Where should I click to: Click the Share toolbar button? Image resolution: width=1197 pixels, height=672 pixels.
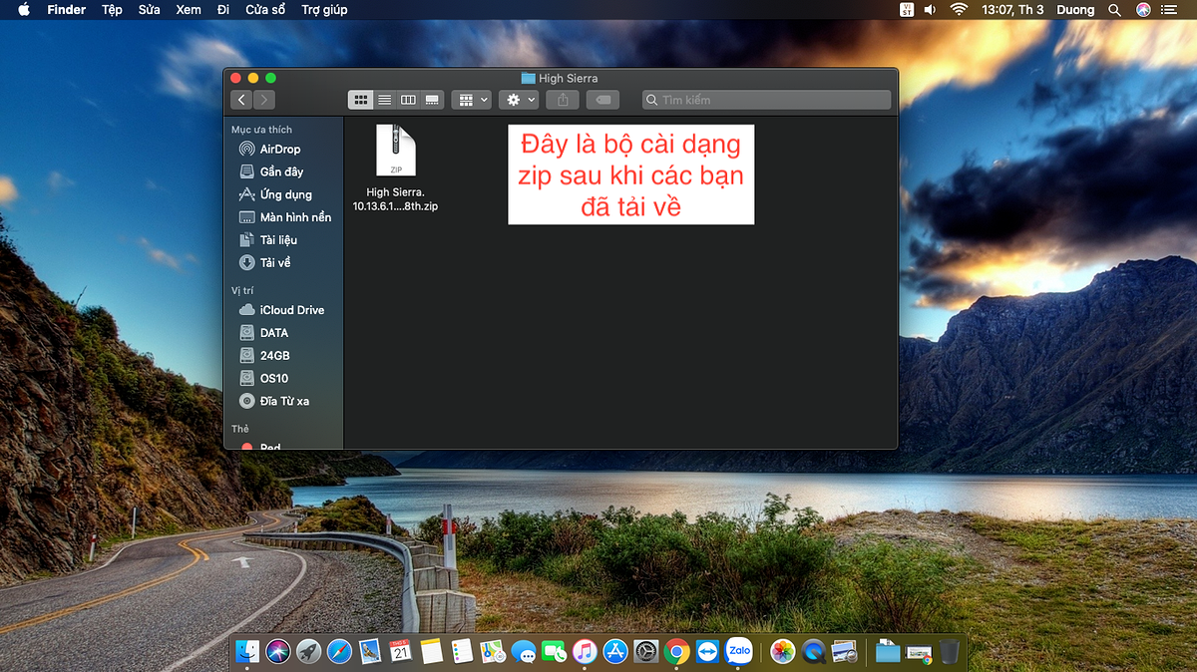[x=563, y=100]
